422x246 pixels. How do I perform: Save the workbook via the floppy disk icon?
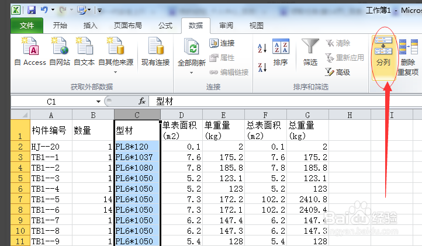click(32, 11)
